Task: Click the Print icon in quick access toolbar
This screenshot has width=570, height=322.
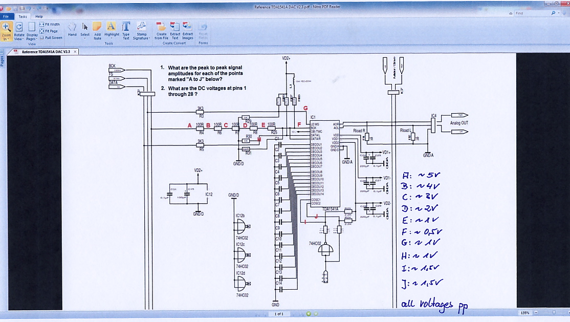Action: click(x=22, y=8)
